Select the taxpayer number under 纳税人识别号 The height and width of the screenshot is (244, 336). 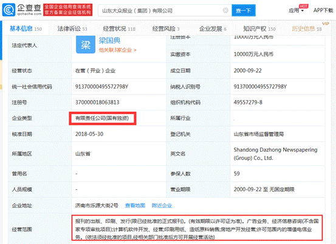click(x=260, y=87)
